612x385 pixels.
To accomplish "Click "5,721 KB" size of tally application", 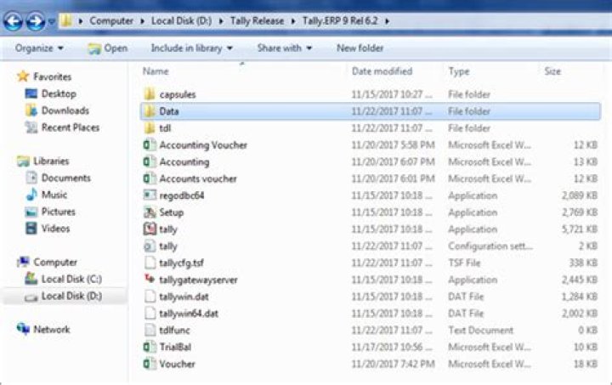I will pos(579,229).
